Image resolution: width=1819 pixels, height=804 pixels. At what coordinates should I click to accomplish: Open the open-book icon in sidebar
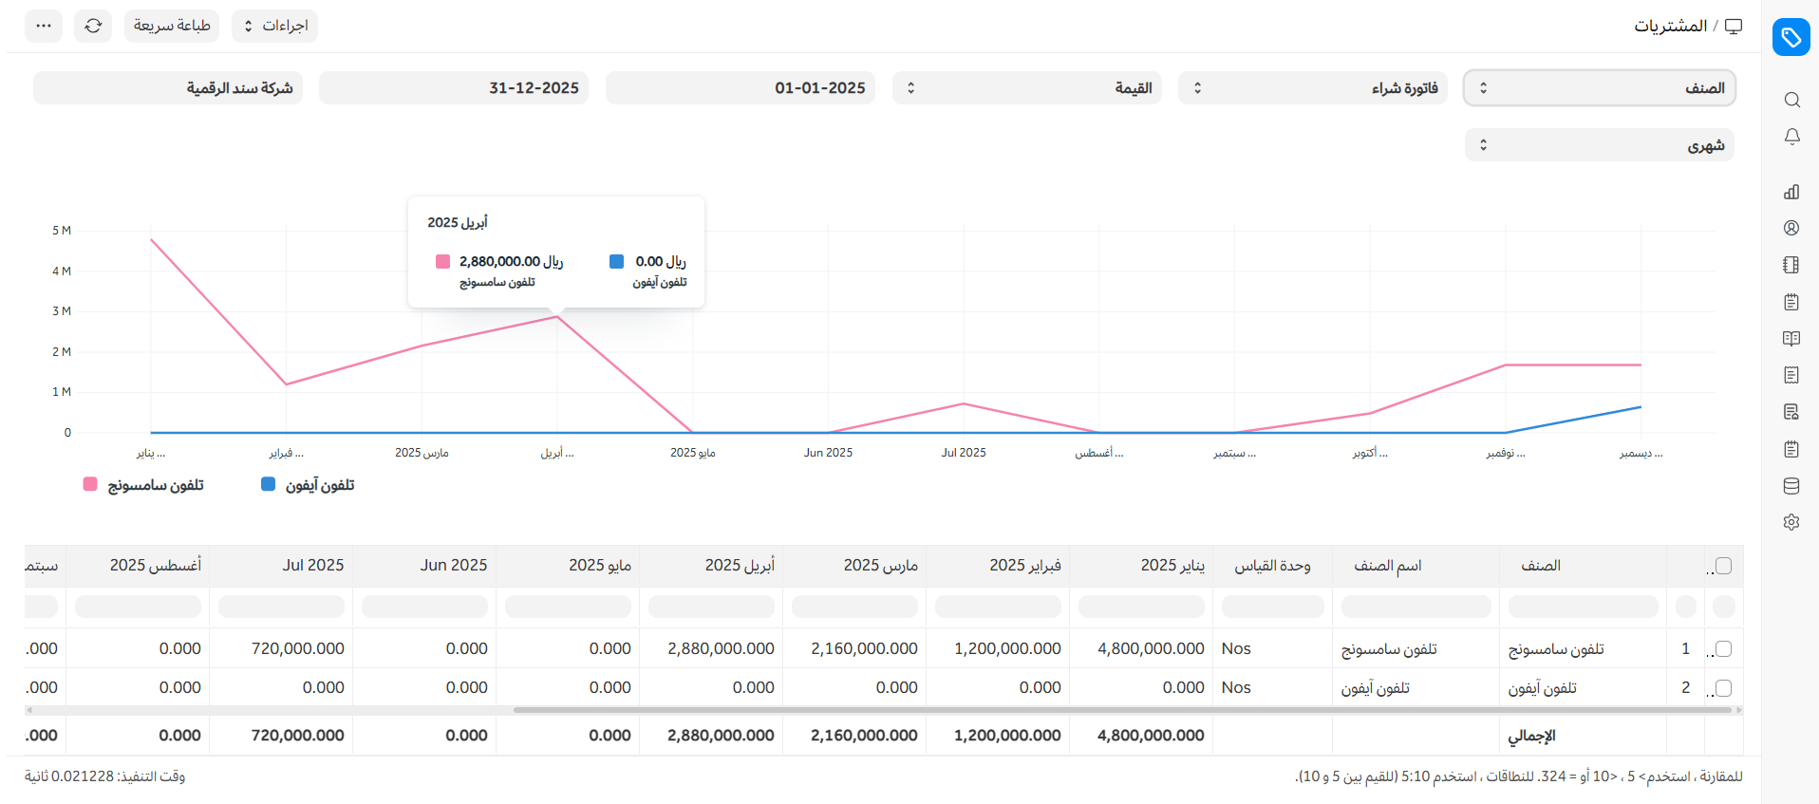(x=1791, y=339)
